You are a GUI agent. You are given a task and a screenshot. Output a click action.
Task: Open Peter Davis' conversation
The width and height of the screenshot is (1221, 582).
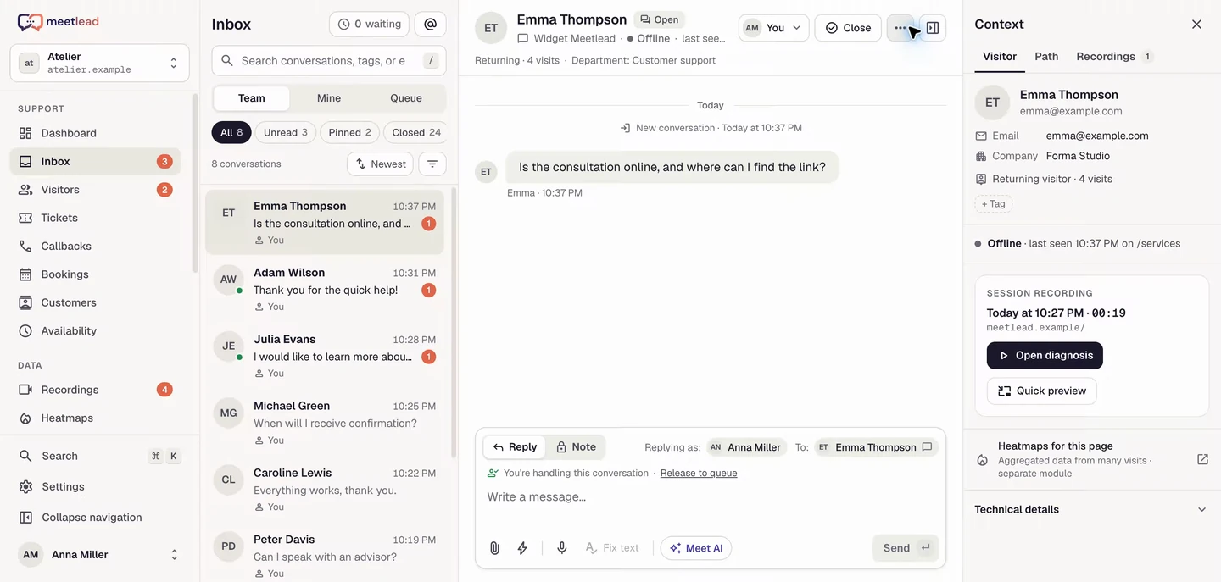pos(325,555)
